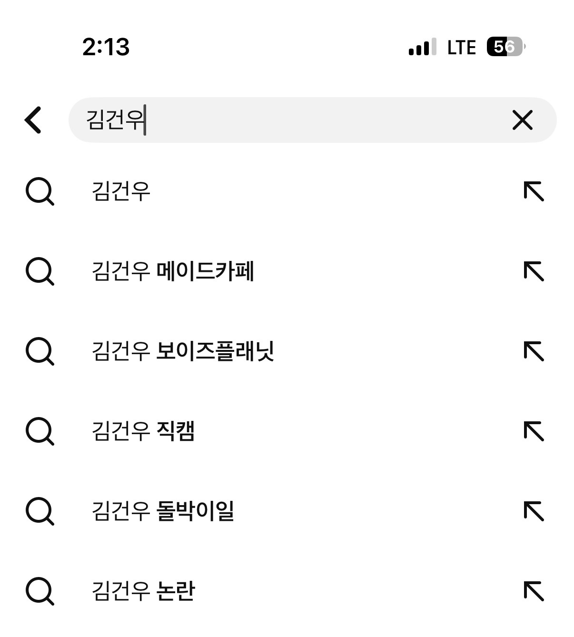Tap magnifier icon beside 김건우 메이드카페
The width and height of the screenshot is (574, 637).
coord(40,271)
